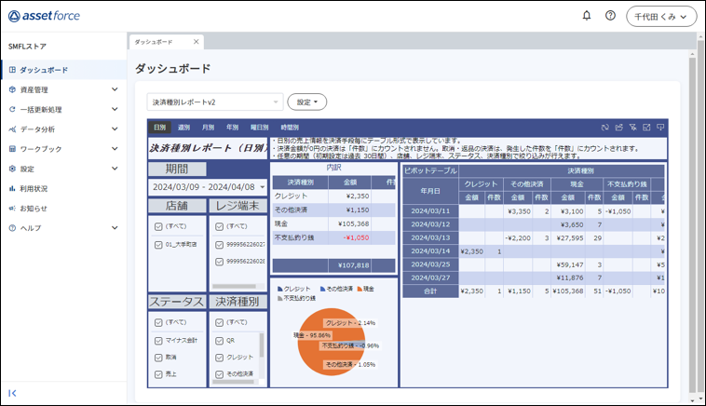
Task: Click the 設定 button beside report selector
Action: click(306, 101)
